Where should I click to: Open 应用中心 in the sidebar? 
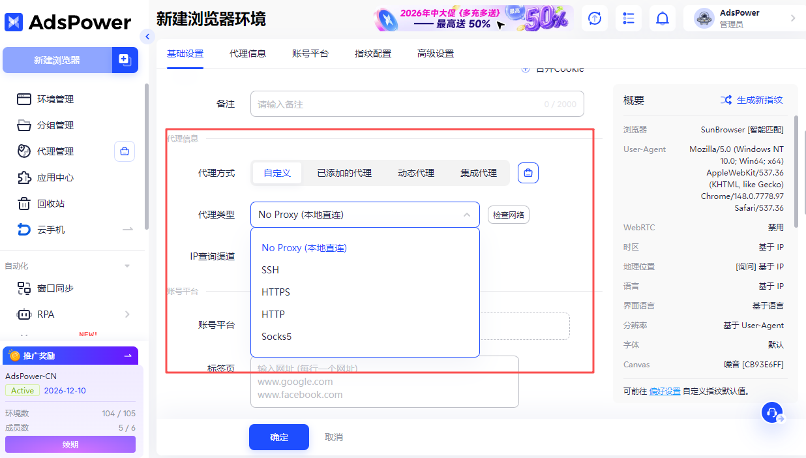pyautogui.click(x=55, y=177)
